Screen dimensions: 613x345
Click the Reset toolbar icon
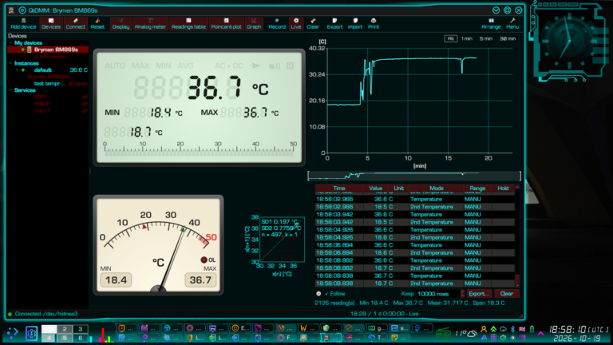tap(97, 23)
